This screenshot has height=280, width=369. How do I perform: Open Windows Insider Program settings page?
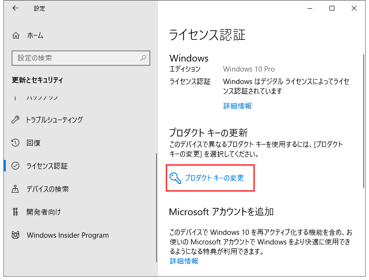(x=67, y=235)
